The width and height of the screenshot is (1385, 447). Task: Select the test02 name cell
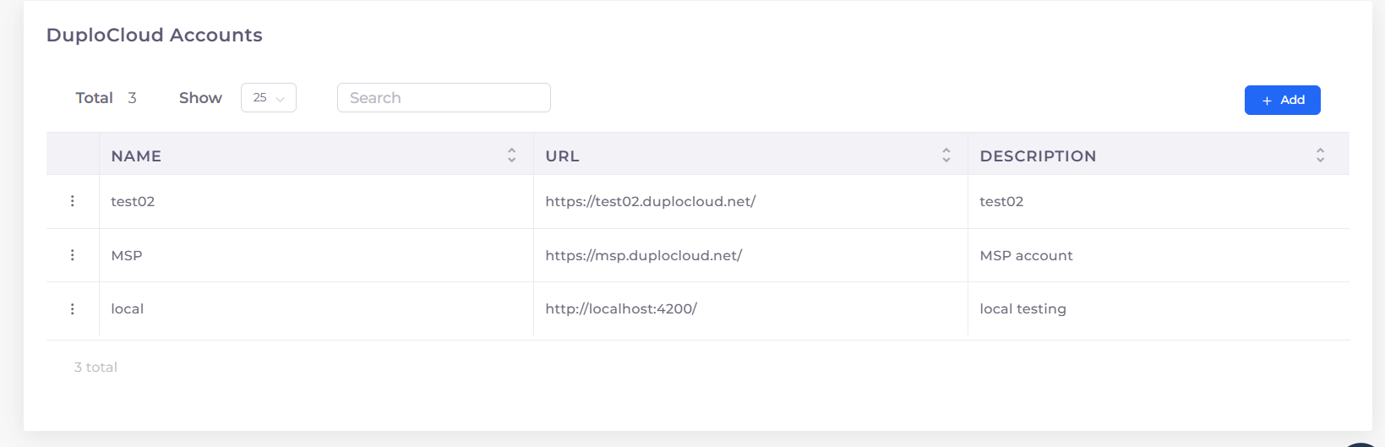click(x=133, y=201)
